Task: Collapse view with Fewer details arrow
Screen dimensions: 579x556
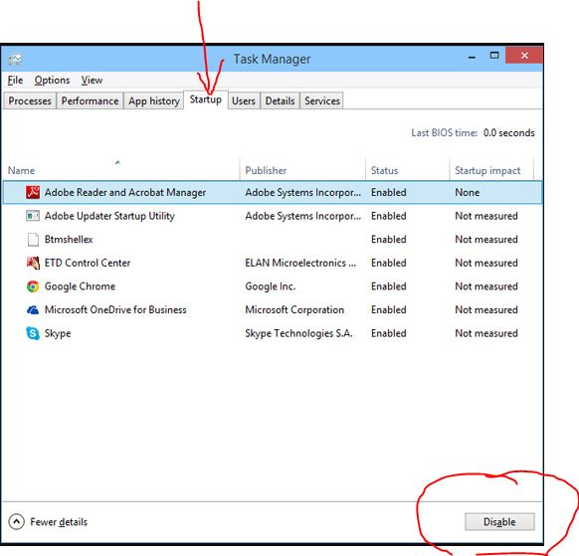Action: pos(16,522)
